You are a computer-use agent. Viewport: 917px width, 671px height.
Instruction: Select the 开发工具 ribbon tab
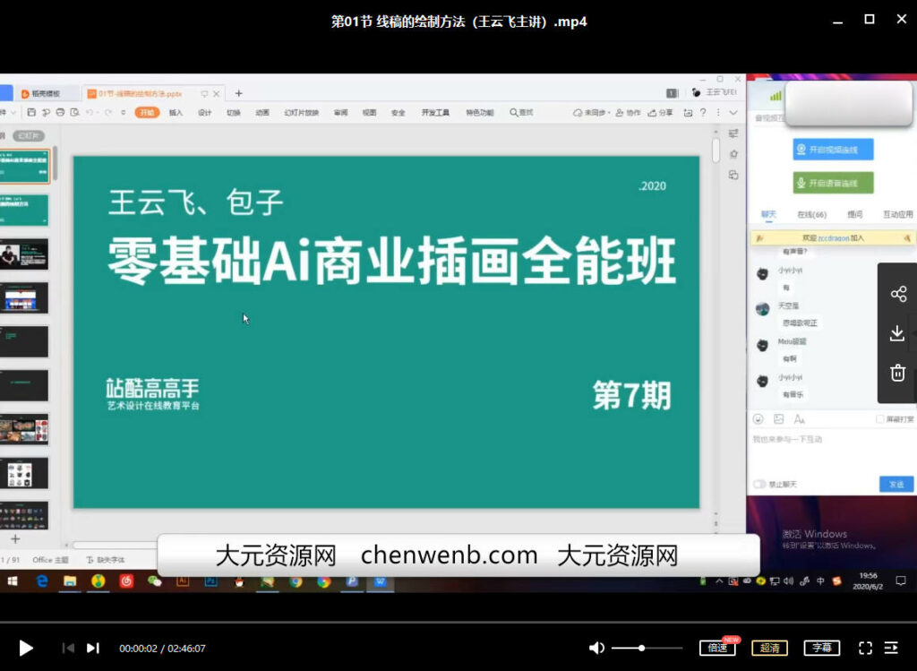click(436, 112)
